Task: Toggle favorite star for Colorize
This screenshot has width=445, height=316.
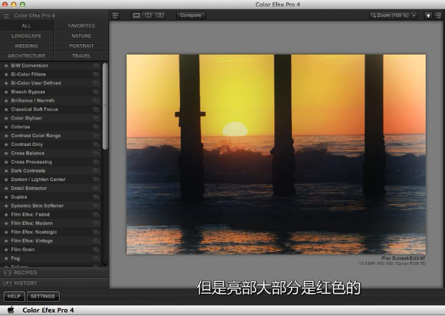Action: [x=6, y=127]
